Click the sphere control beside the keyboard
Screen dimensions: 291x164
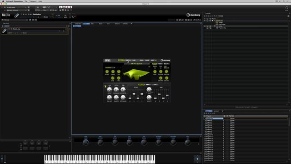pyautogui.click(x=197, y=159)
